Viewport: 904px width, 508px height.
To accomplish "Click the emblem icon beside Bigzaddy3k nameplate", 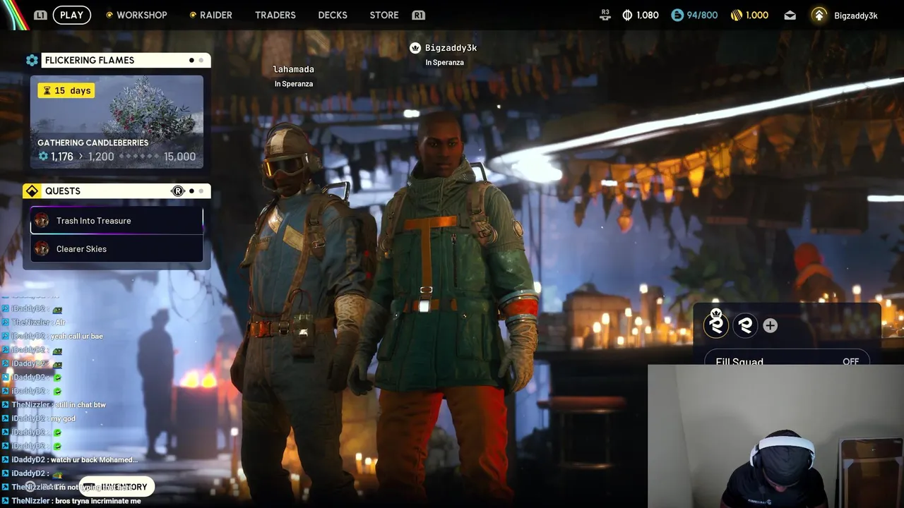I will click(415, 48).
